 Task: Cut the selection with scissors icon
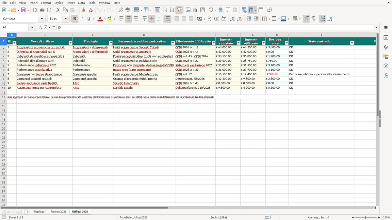58,10
